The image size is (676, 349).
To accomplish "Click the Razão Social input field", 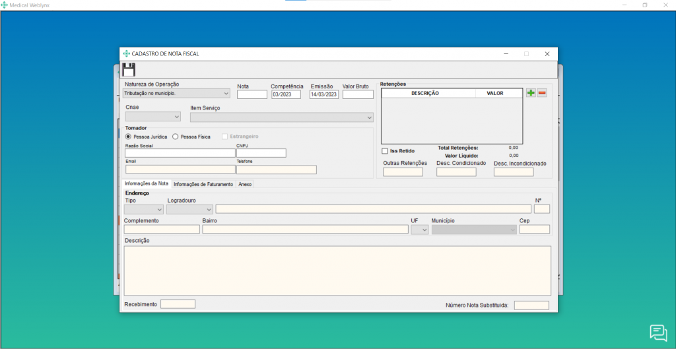I will (180, 153).
